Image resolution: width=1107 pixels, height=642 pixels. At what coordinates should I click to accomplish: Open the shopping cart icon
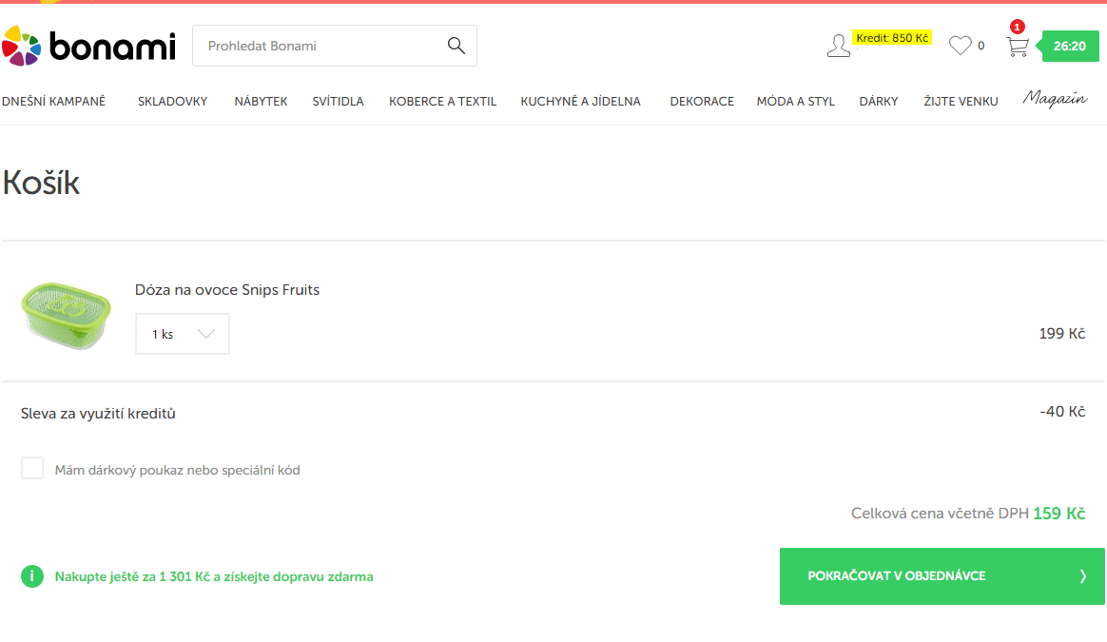click(1018, 47)
